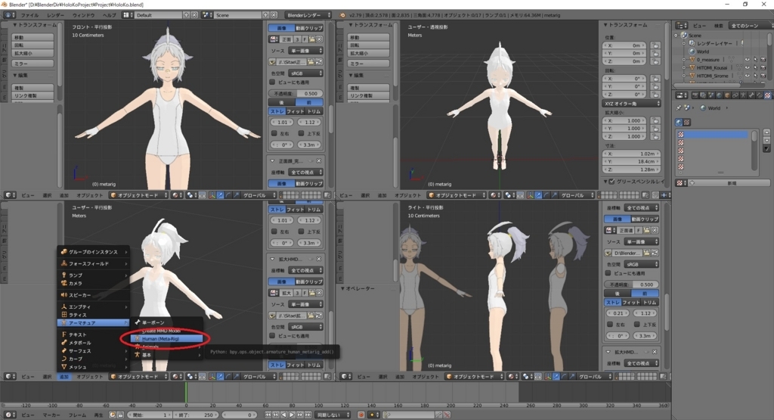This screenshot has width=774, height=420.
Task: Open the ファイル menu
Action: [29, 15]
